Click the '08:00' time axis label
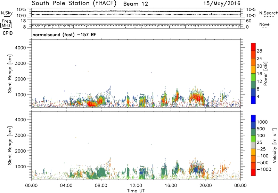The width and height of the screenshot is (278, 193). 101,186
